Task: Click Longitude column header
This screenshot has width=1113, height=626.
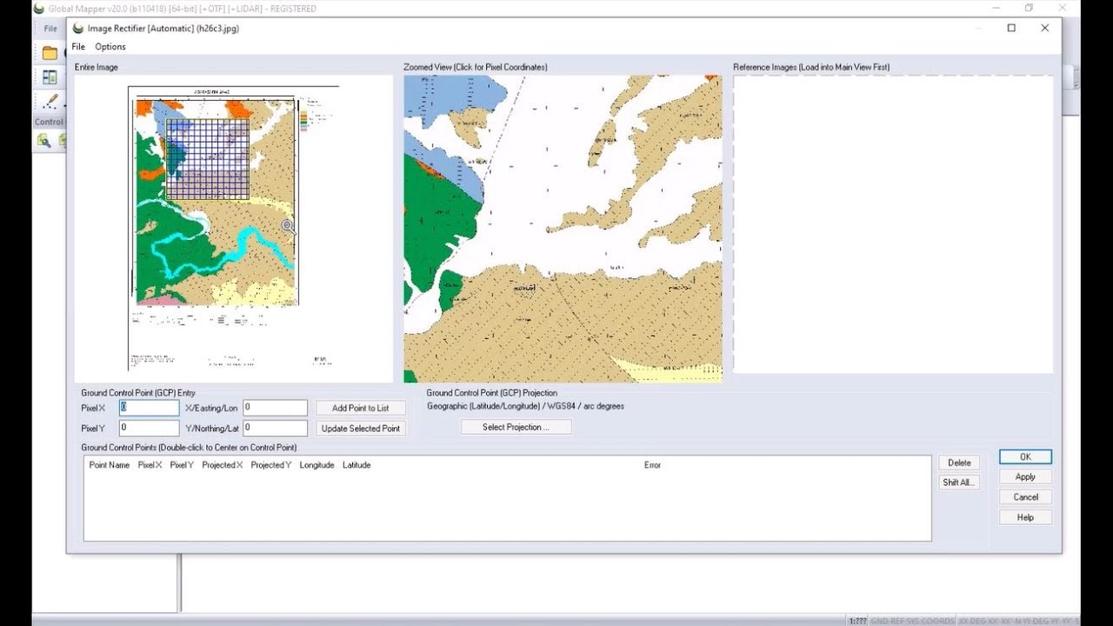Action: 317,465
